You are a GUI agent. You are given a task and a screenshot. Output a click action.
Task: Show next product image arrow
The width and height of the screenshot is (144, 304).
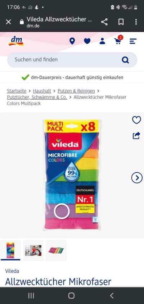click(137, 178)
